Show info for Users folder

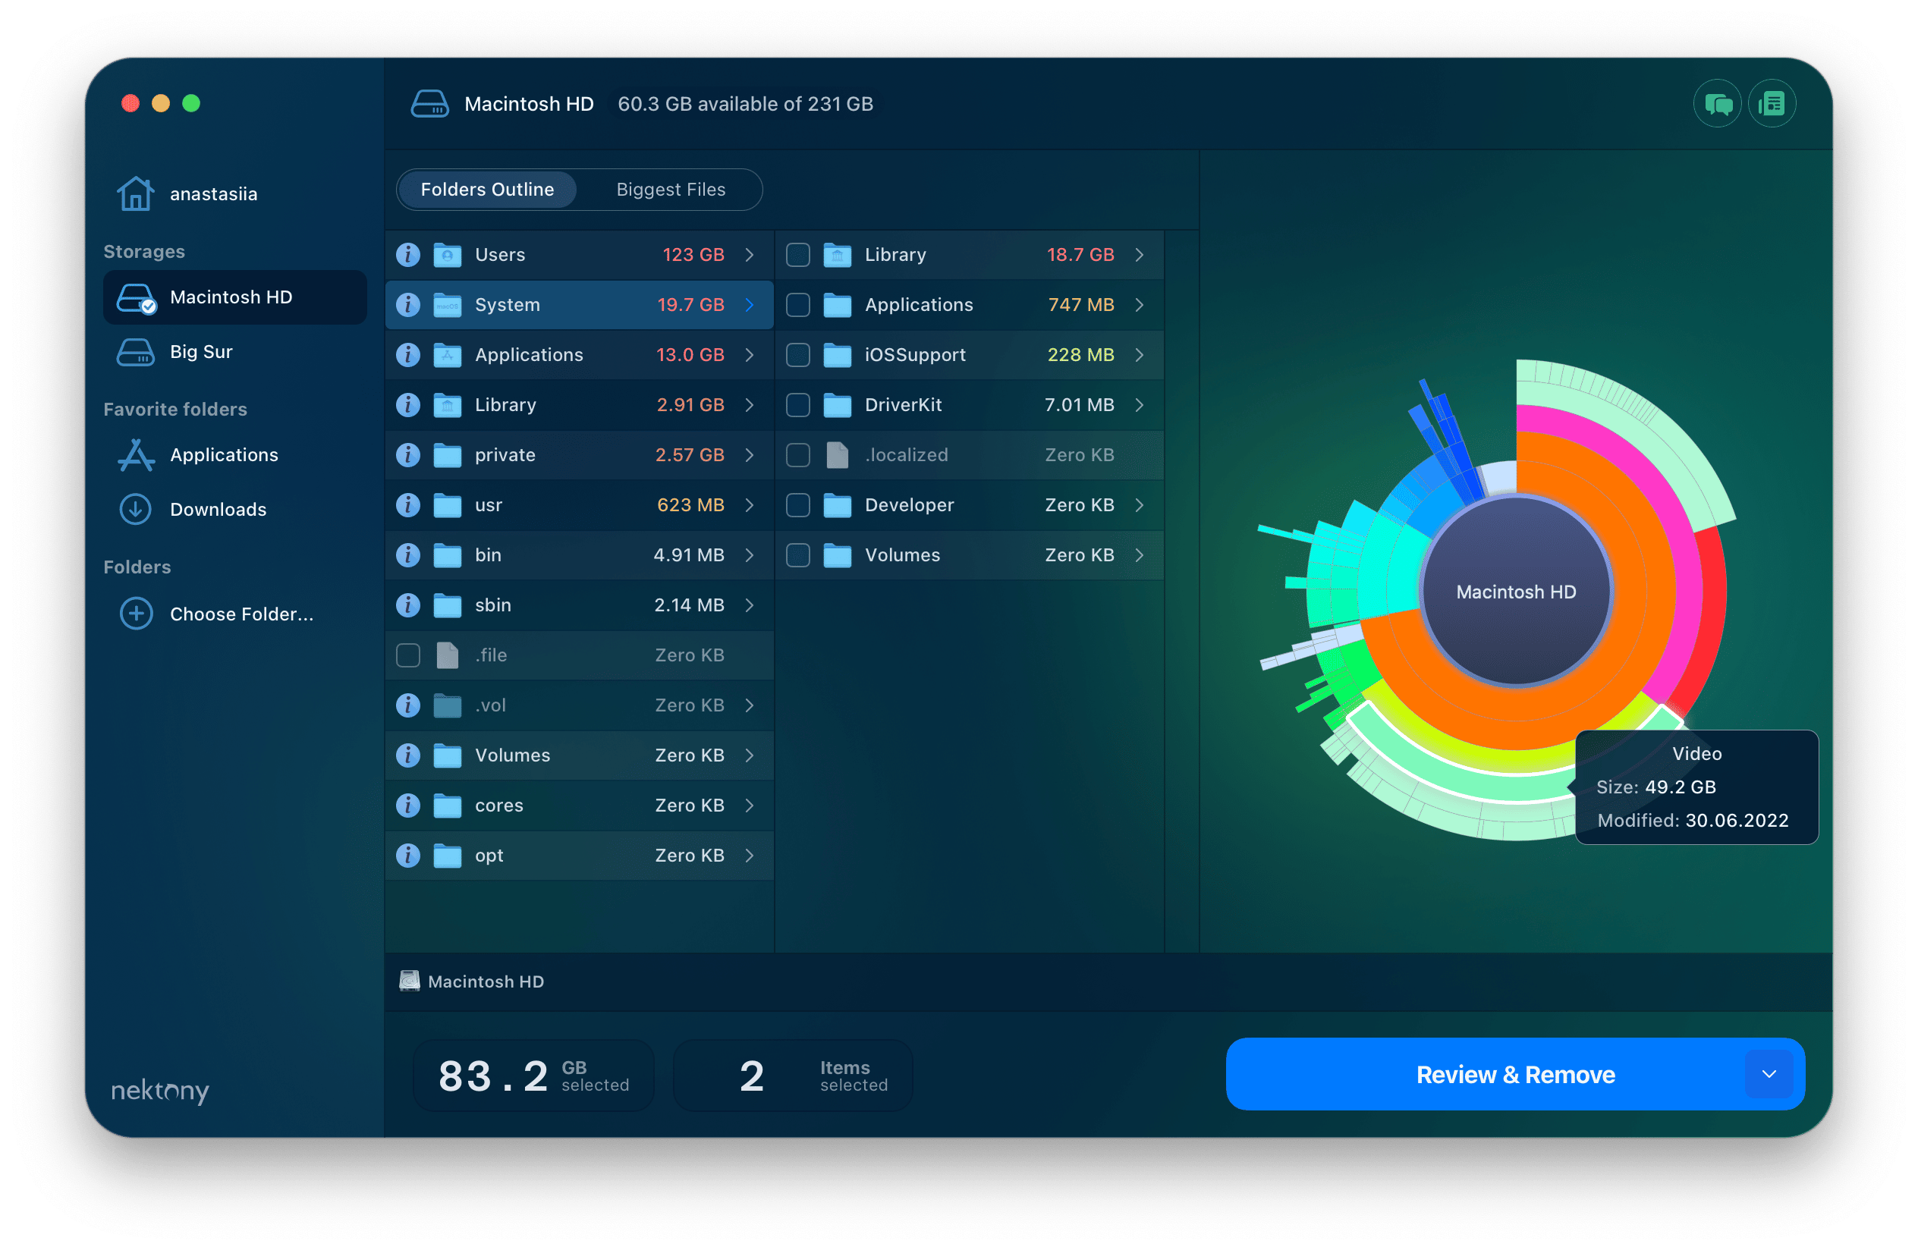click(407, 255)
